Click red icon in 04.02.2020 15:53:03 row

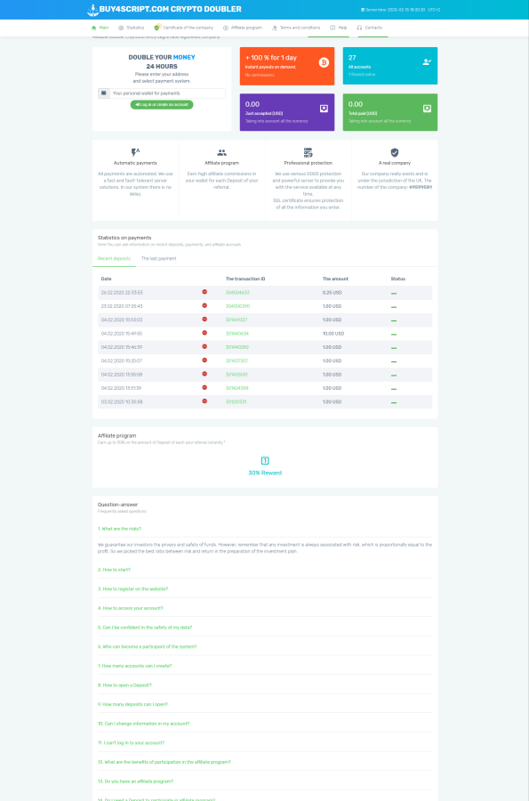[x=204, y=320]
